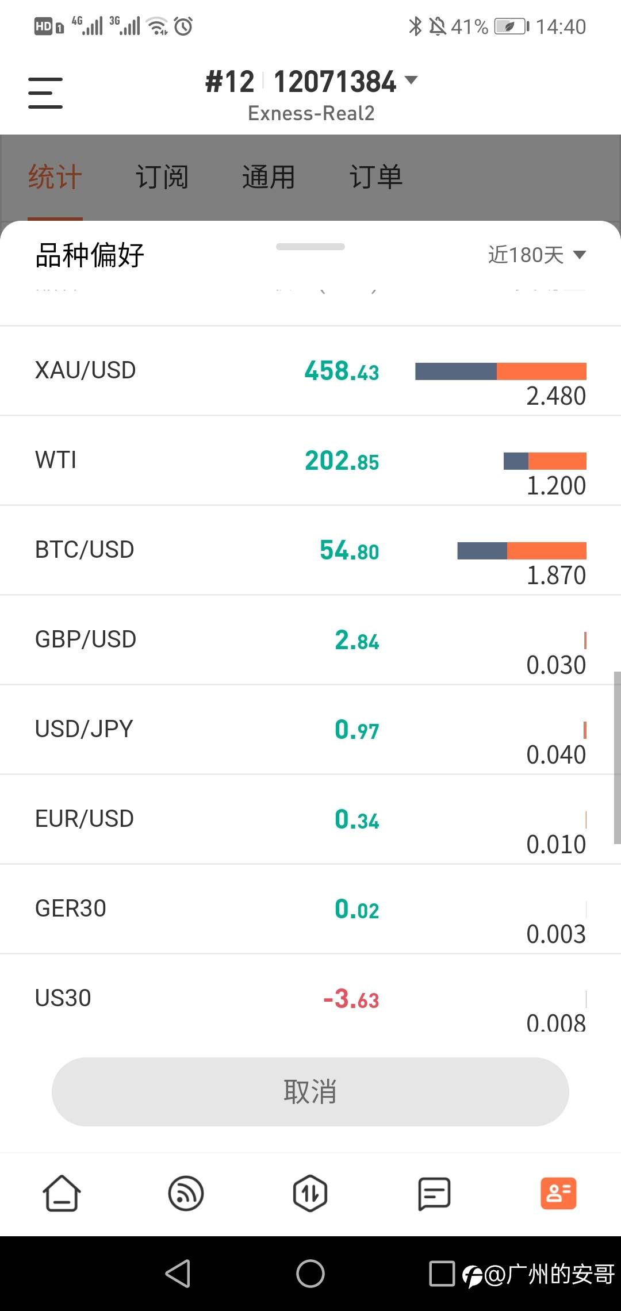Click the vertical scrollbar on right edge
The height and width of the screenshot is (1311, 621).
tap(617, 757)
